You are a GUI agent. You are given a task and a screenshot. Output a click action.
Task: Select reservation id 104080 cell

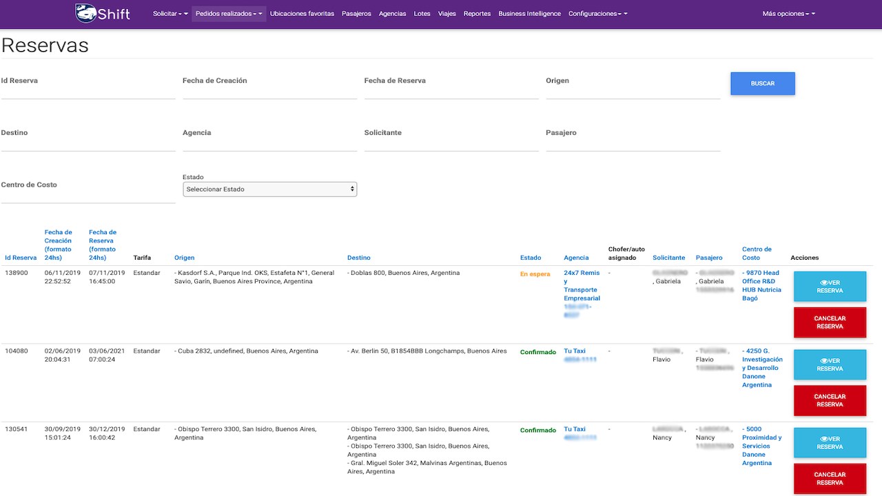tap(16, 351)
